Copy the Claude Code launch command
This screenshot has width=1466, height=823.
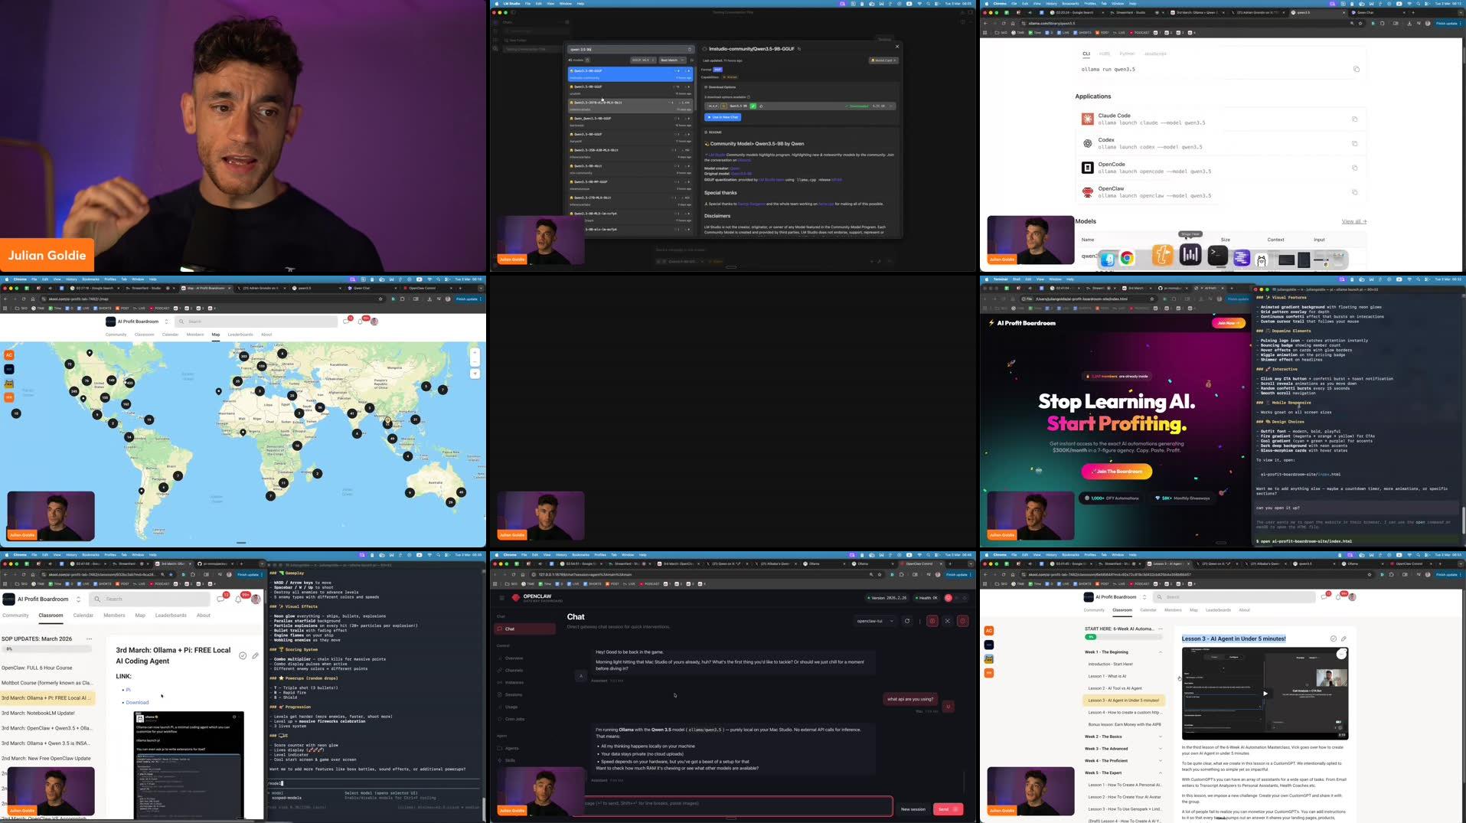pos(1354,119)
